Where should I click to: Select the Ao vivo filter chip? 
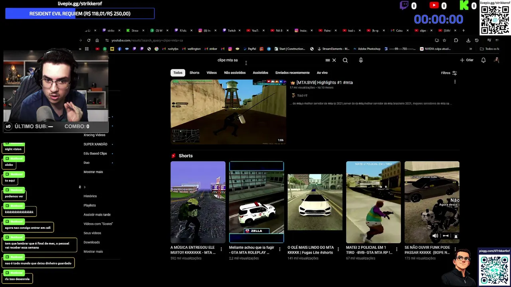(x=322, y=73)
